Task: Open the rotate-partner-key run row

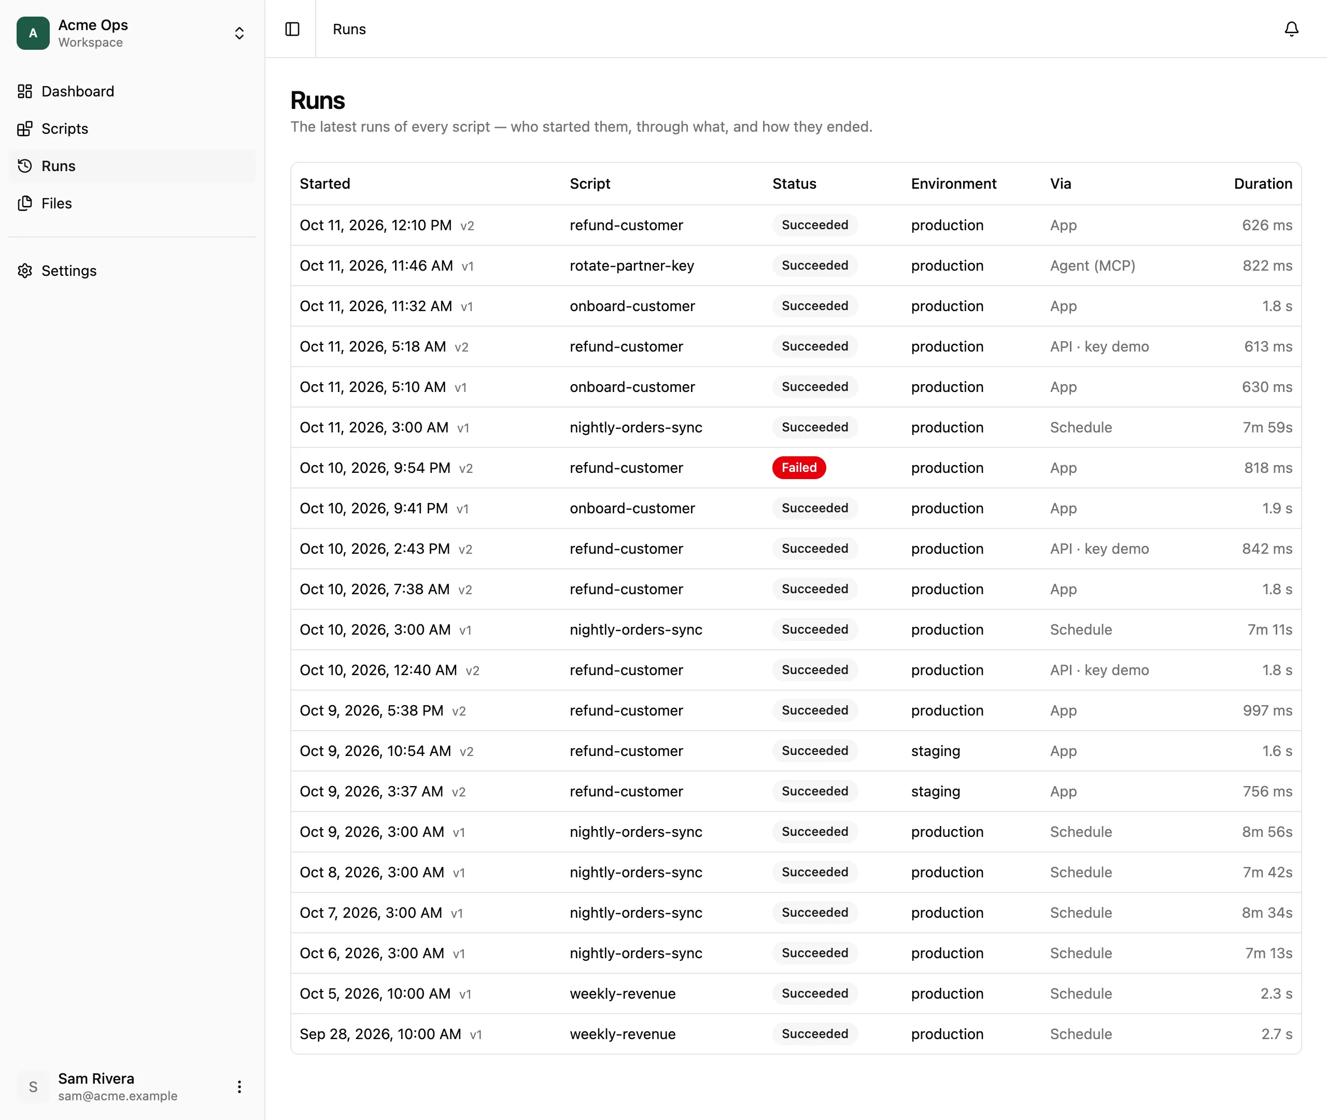Action: click(796, 265)
